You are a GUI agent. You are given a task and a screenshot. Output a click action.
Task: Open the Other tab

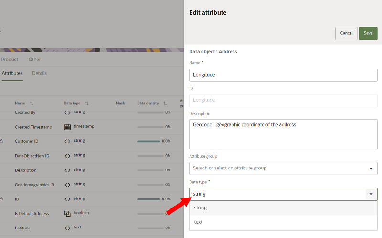coord(34,59)
